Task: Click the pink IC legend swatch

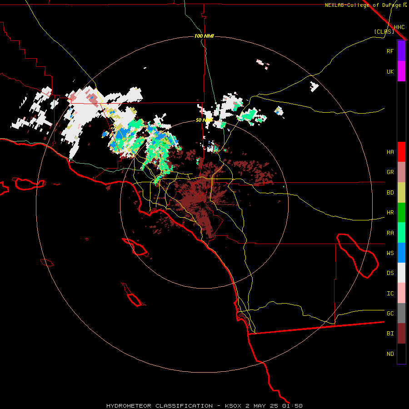Action: [x=401, y=293]
